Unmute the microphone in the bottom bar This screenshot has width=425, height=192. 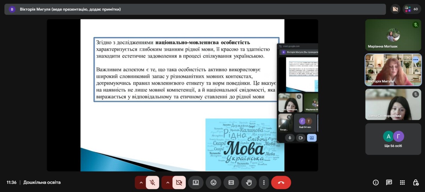(x=152, y=182)
